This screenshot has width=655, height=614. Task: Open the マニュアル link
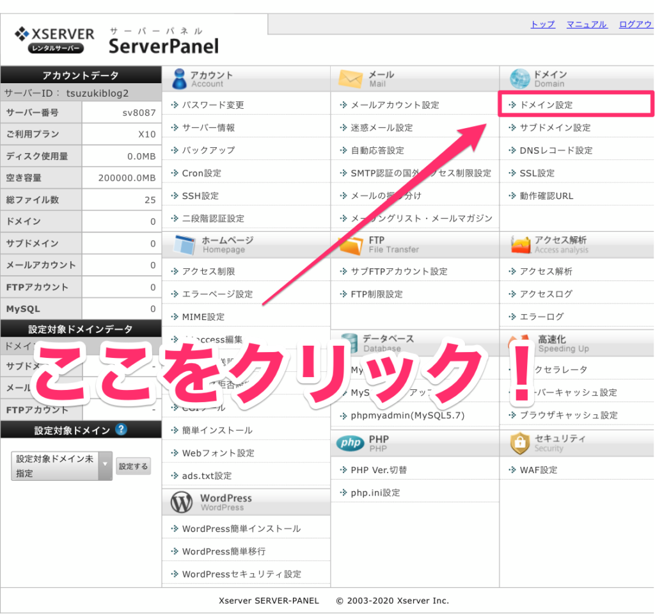click(x=587, y=24)
